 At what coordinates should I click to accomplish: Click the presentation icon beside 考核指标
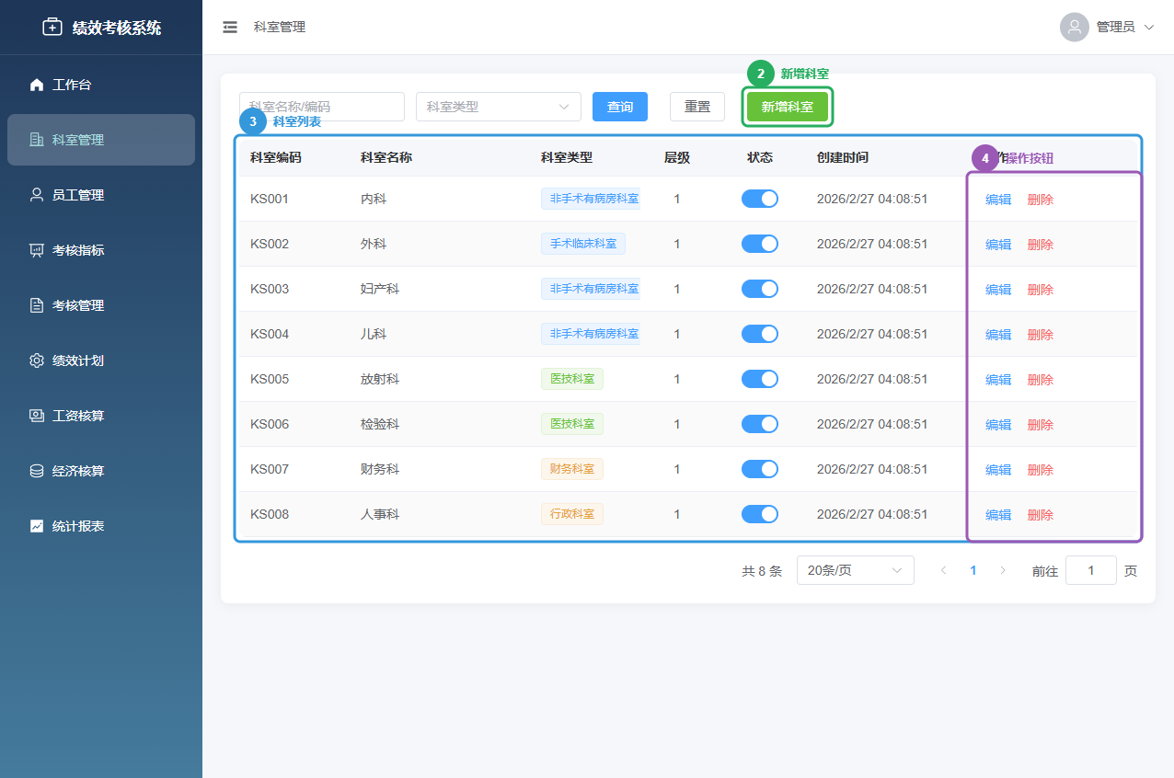point(37,250)
